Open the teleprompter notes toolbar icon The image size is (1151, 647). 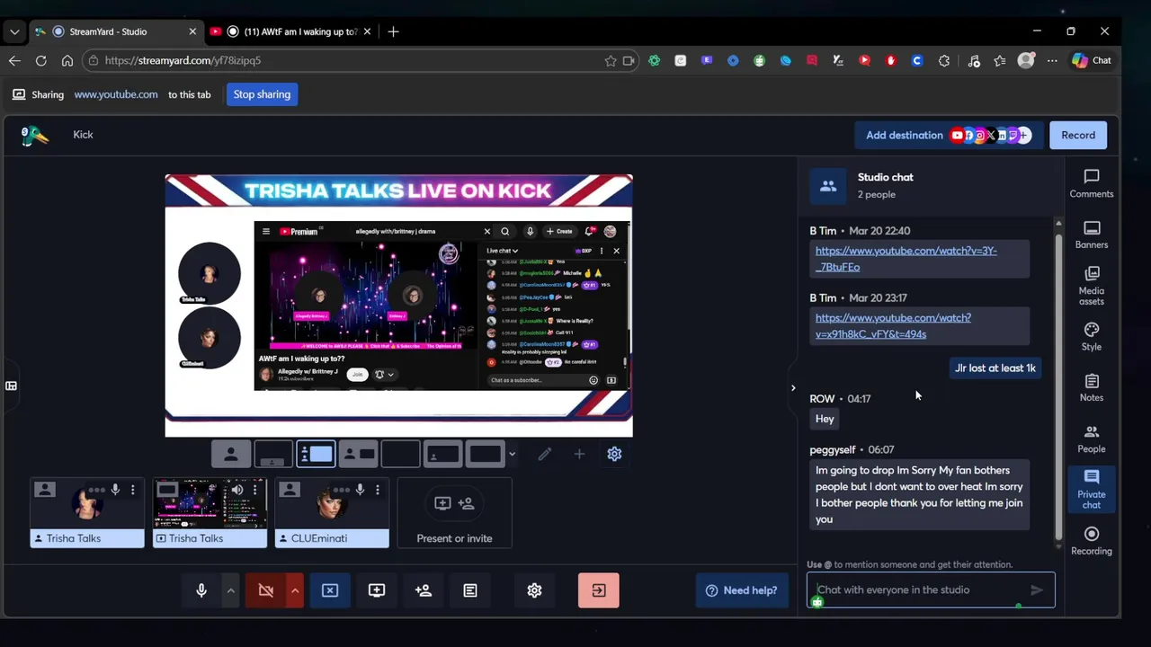tap(470, 590)
